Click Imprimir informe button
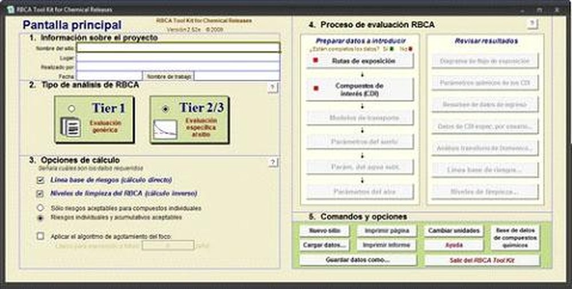Image resolution: width=572 pixels, height=289 pixels. 387,245
